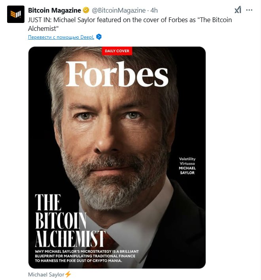Open the Bitcoin Magazine profile avatar

(16, 14)
